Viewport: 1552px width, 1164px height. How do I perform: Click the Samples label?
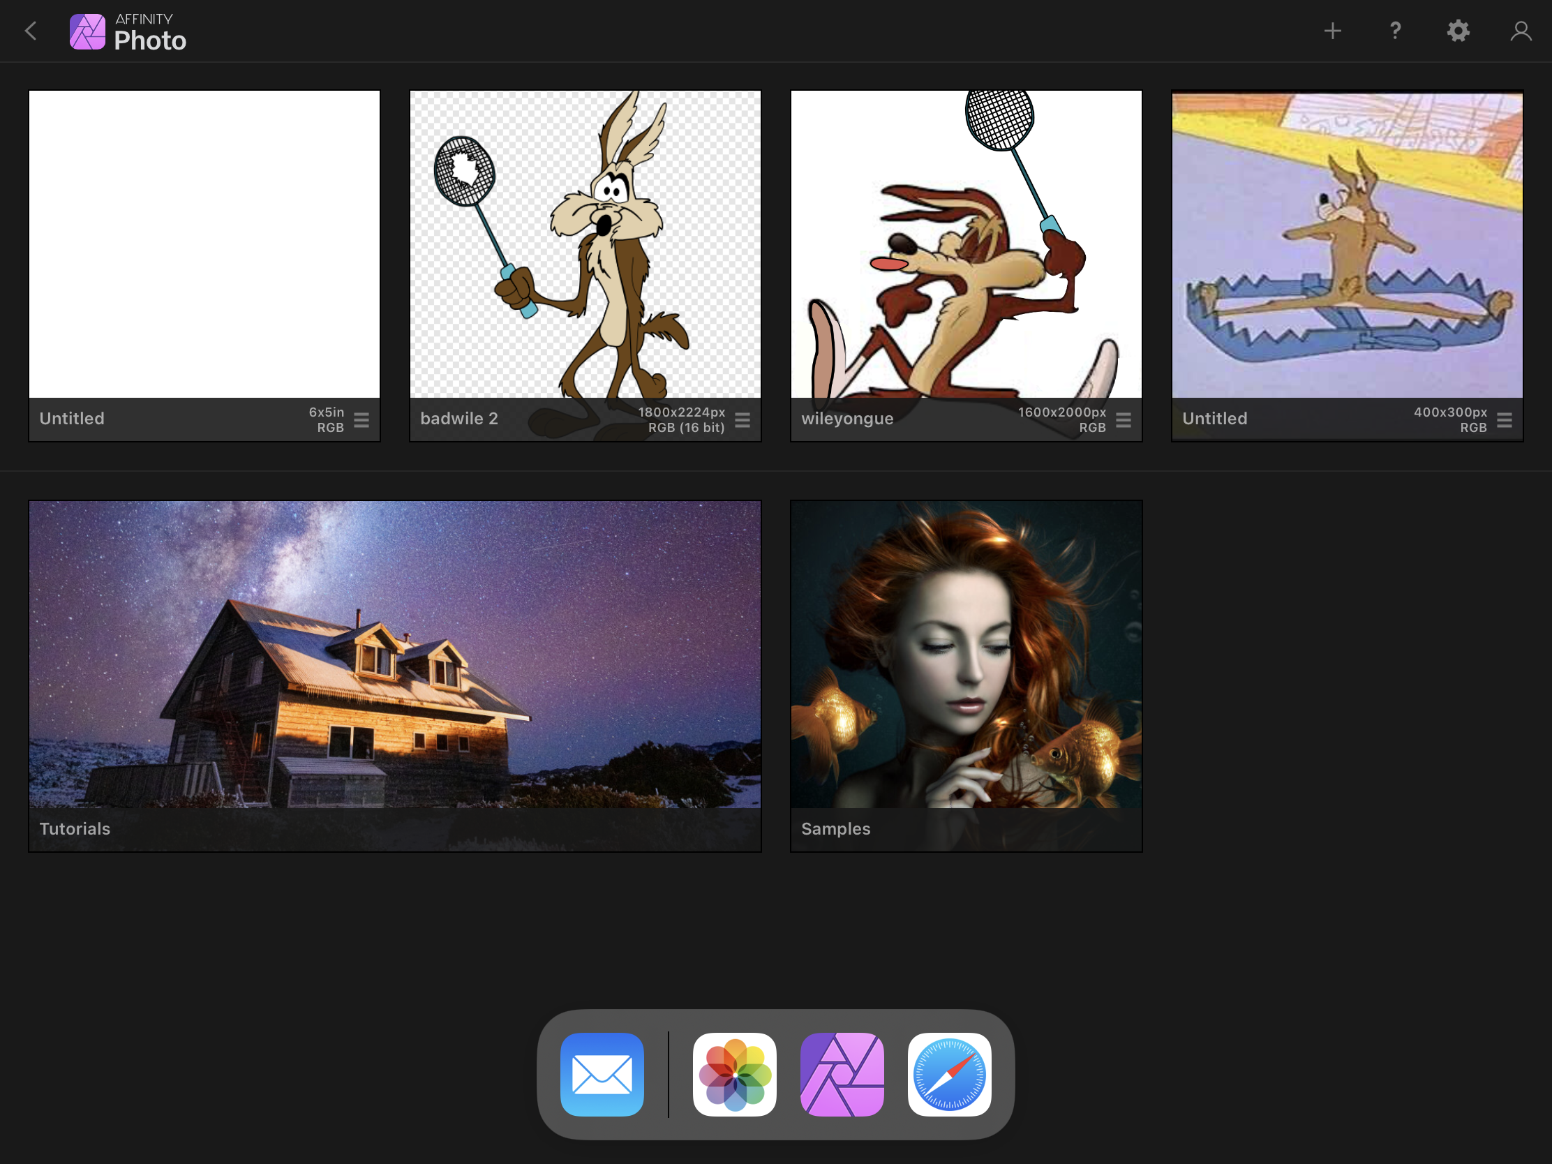coord(835,828)
